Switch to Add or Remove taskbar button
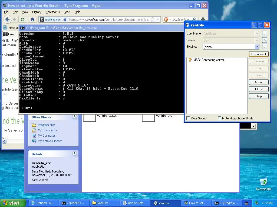This screenshot has height=207, width=277. tap(135, 203)
